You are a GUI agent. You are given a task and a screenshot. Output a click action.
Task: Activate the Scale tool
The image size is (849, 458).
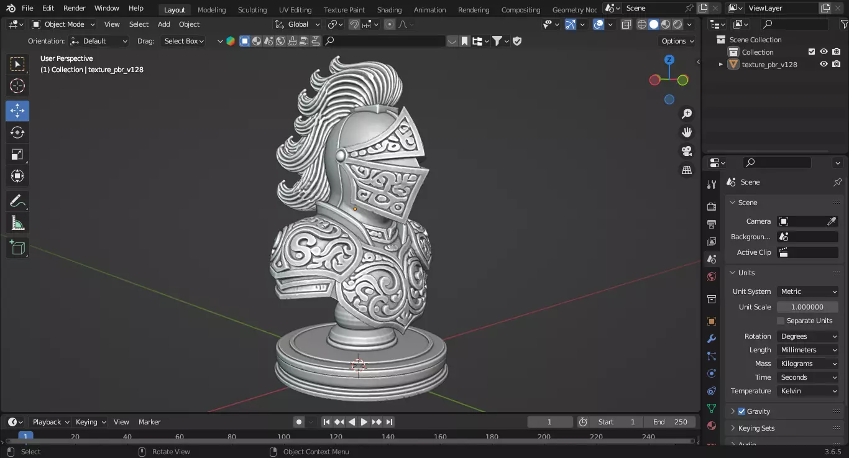[x=17, y=154]
